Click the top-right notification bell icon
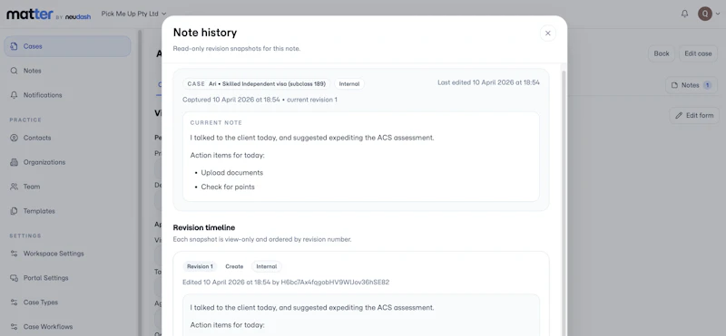Image resolution: width=726 pixels, height=336 pixels. pos(685,14)
